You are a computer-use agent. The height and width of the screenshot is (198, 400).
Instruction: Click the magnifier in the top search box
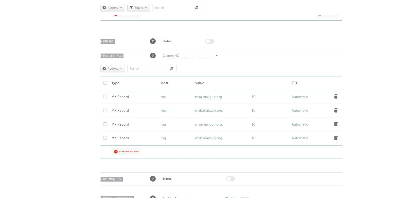(197, 8)
